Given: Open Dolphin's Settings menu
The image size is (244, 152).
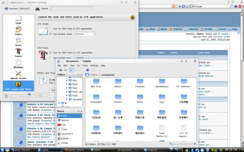Looking at the screenshot, I should coord(94,65).
